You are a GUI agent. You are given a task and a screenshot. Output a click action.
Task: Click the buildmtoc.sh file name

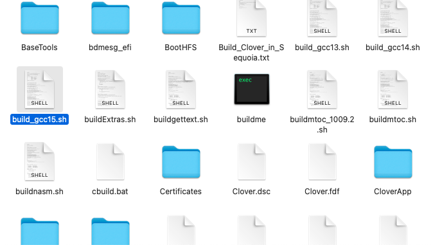click(x=393, y=120)
